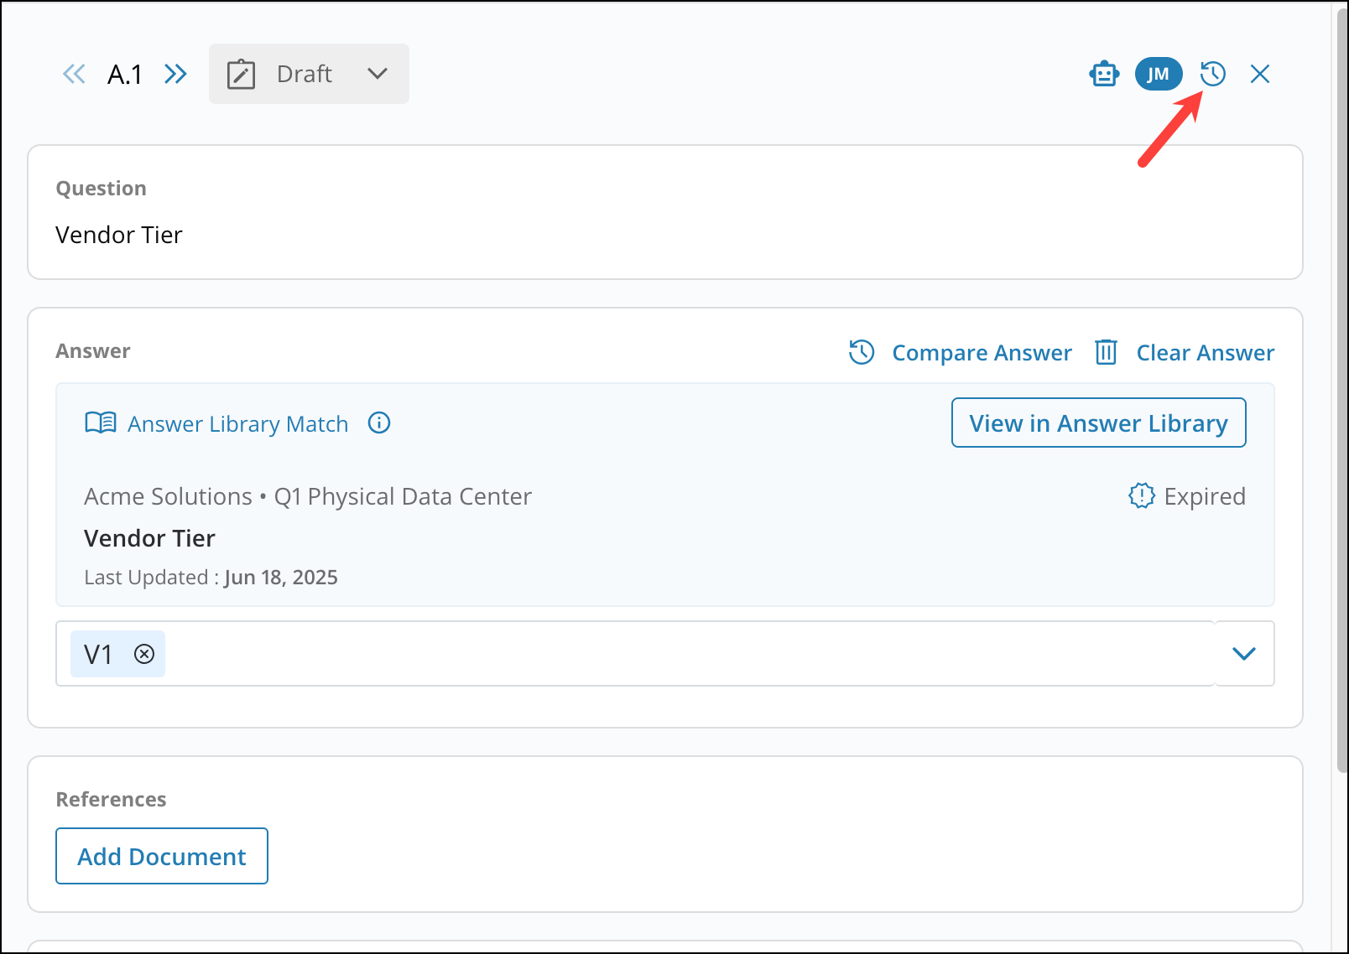Go to next question with right double chevron
The image size is (1349, 954).
(175, 75)
